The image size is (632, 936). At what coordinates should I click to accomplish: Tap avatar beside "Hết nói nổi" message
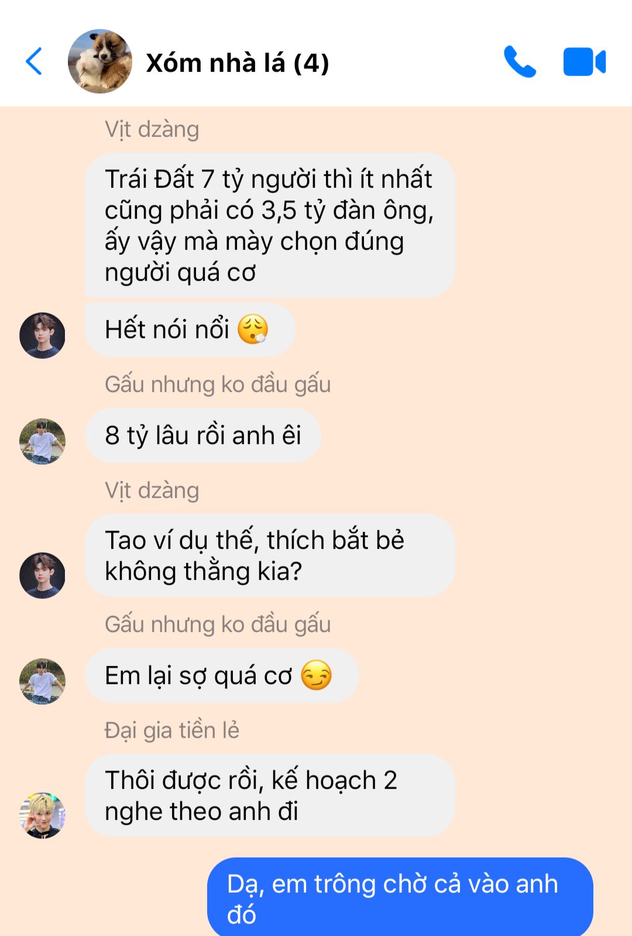tap(42, 335)
